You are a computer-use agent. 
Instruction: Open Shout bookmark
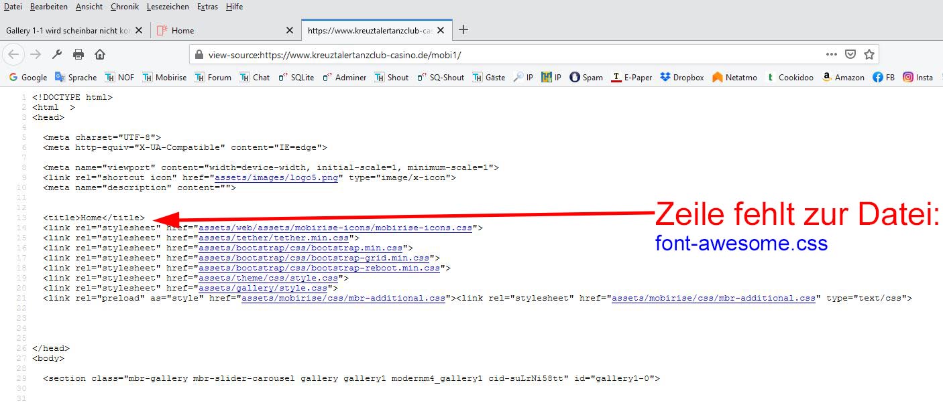tap(392, 77)
